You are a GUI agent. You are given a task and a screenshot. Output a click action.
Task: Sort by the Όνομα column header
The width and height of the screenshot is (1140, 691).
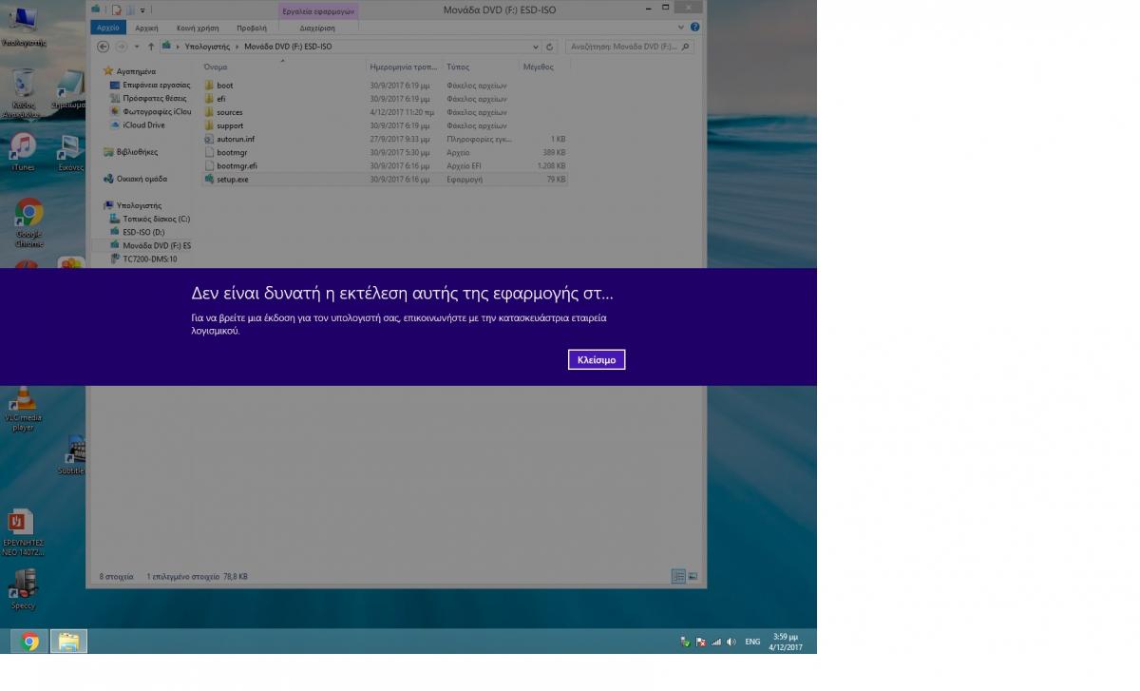click(x=216, y=67)
